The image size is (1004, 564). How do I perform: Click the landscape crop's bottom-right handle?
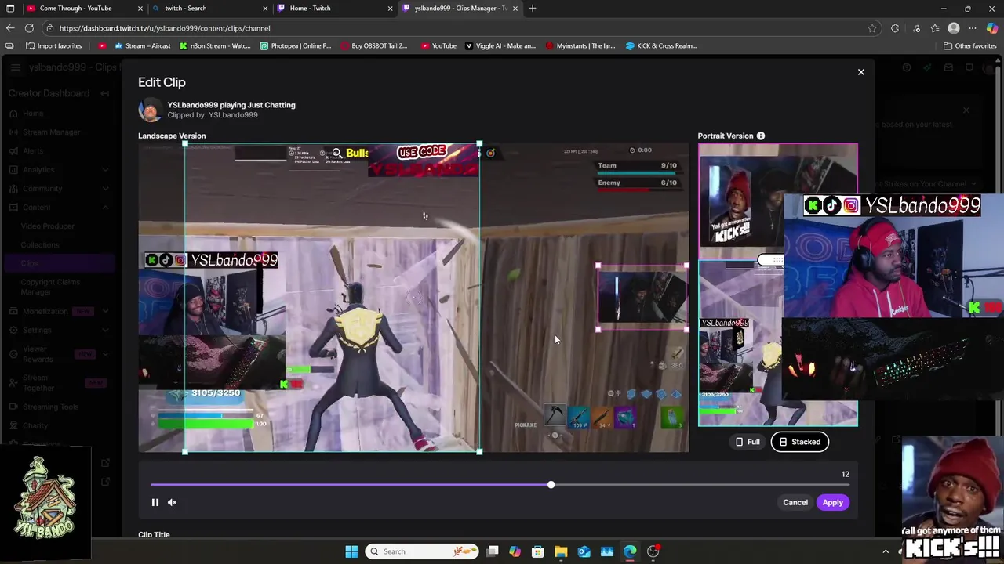(479, 451)
